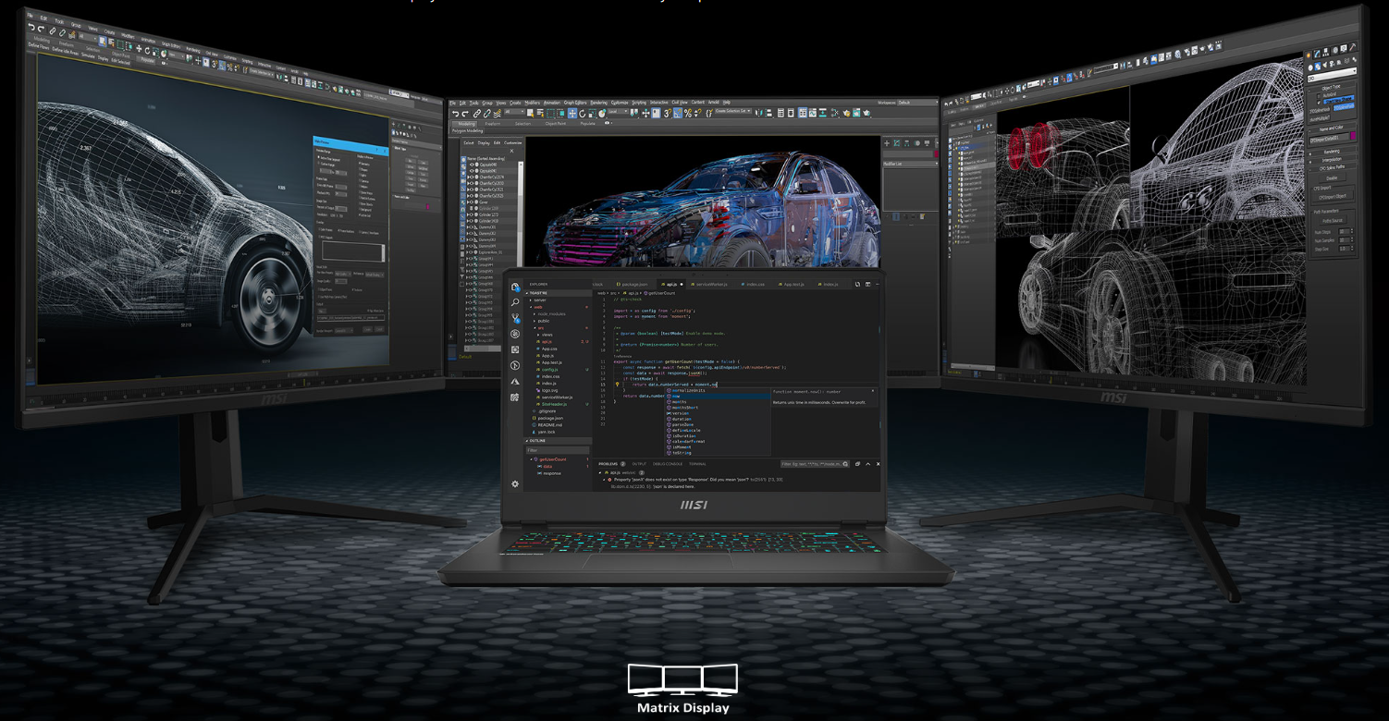Open TERMINAL tab in laptop editor panel

697,464
